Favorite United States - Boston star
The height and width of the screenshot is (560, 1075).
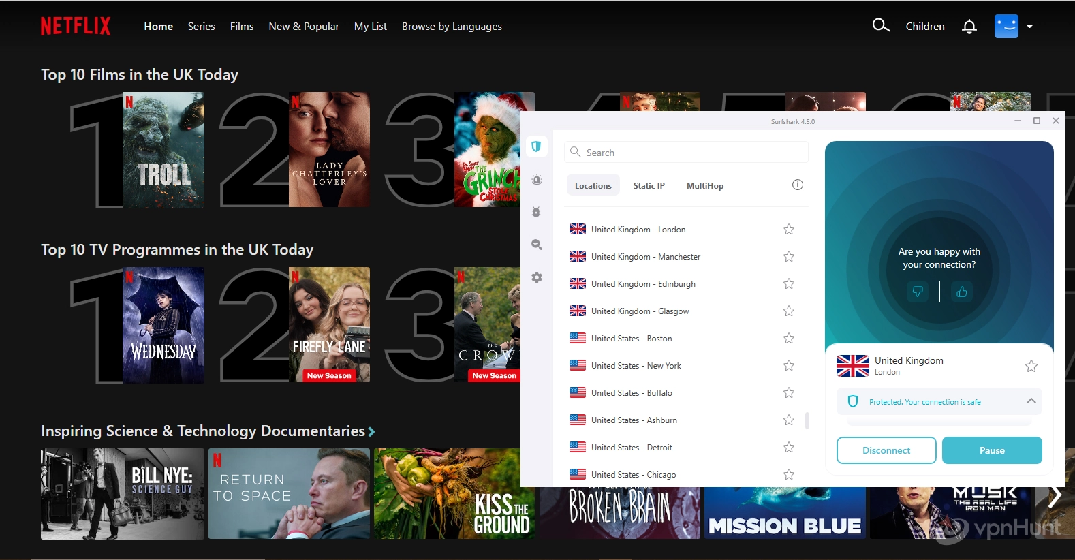789,338
